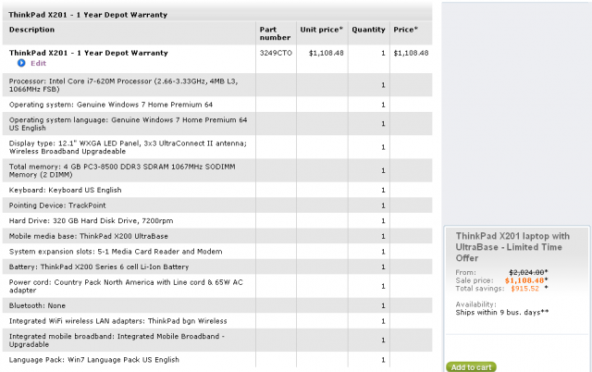Image resolution: width=592 pixels, height=372 pixels.
Task: Click the Total savings $915.52 amount
Action: 524,289
